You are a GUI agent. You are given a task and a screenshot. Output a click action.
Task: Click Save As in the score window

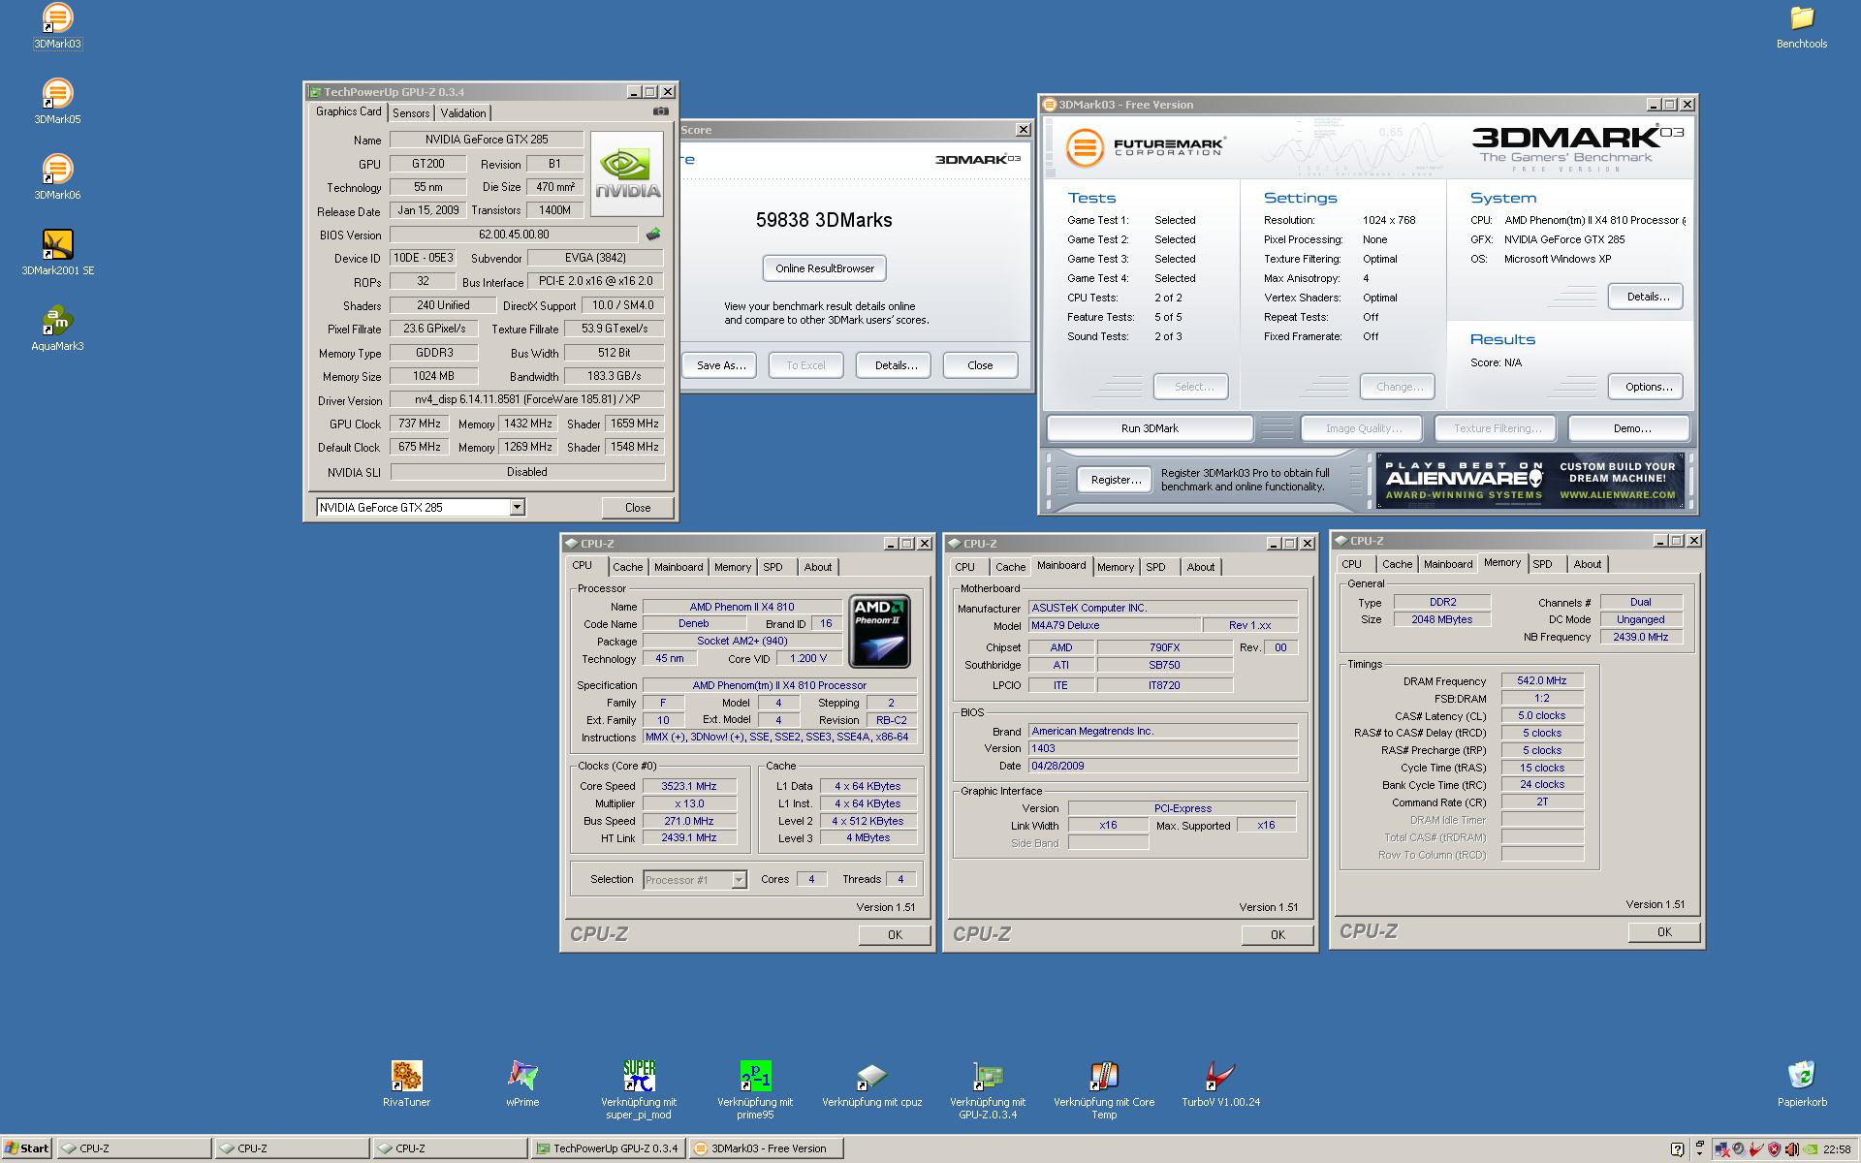(x=721, y=365)
